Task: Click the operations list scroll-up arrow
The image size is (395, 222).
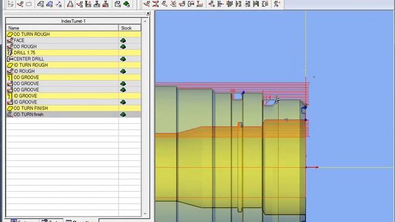Action: pyautogui.click(x=145, y=22)
